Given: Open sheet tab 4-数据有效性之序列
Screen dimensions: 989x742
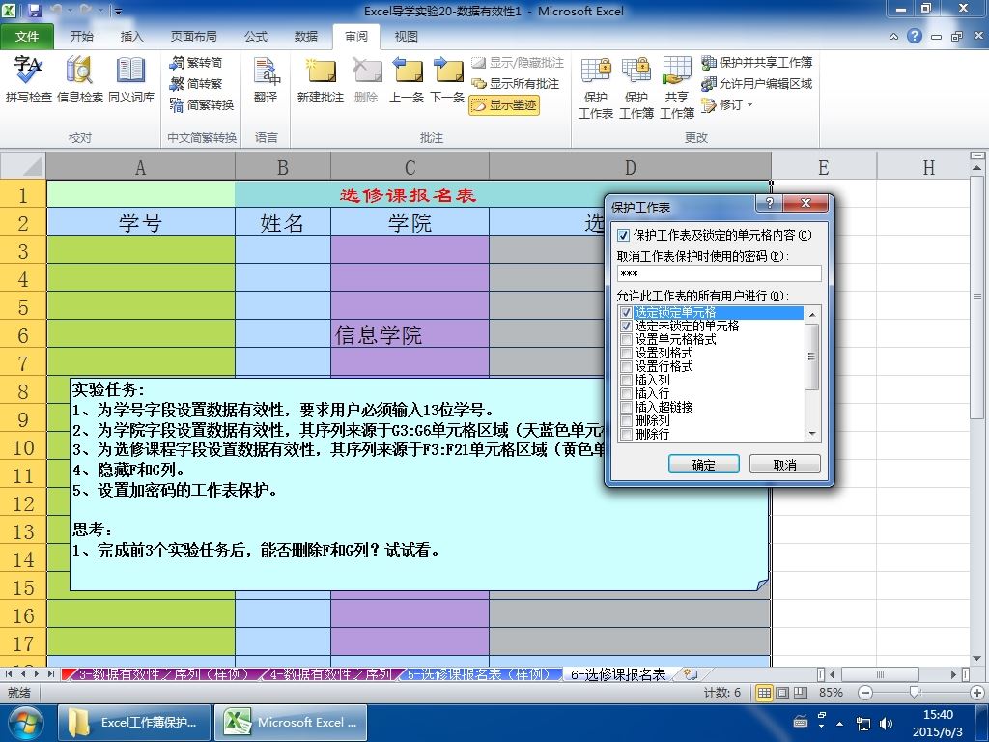Looking at the screenshot, I should pos(330,674).
